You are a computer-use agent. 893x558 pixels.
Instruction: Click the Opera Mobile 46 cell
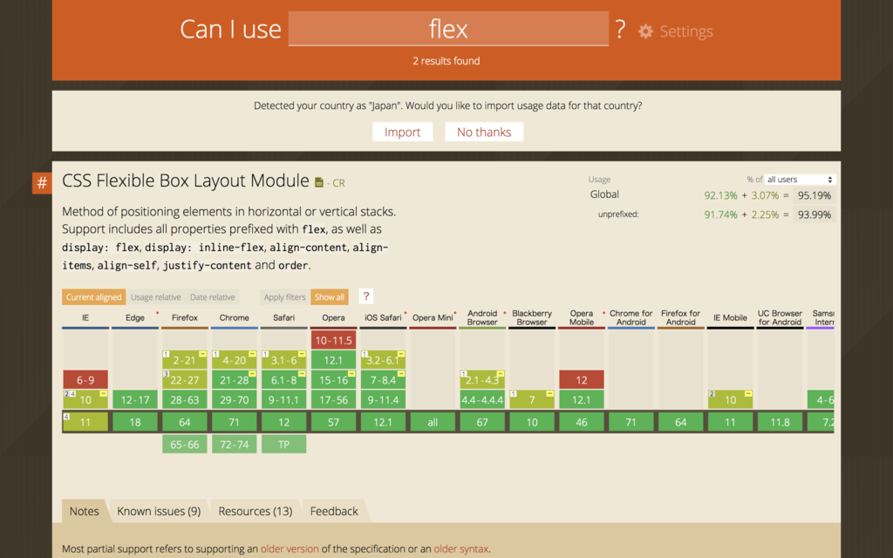click(582, 422)
